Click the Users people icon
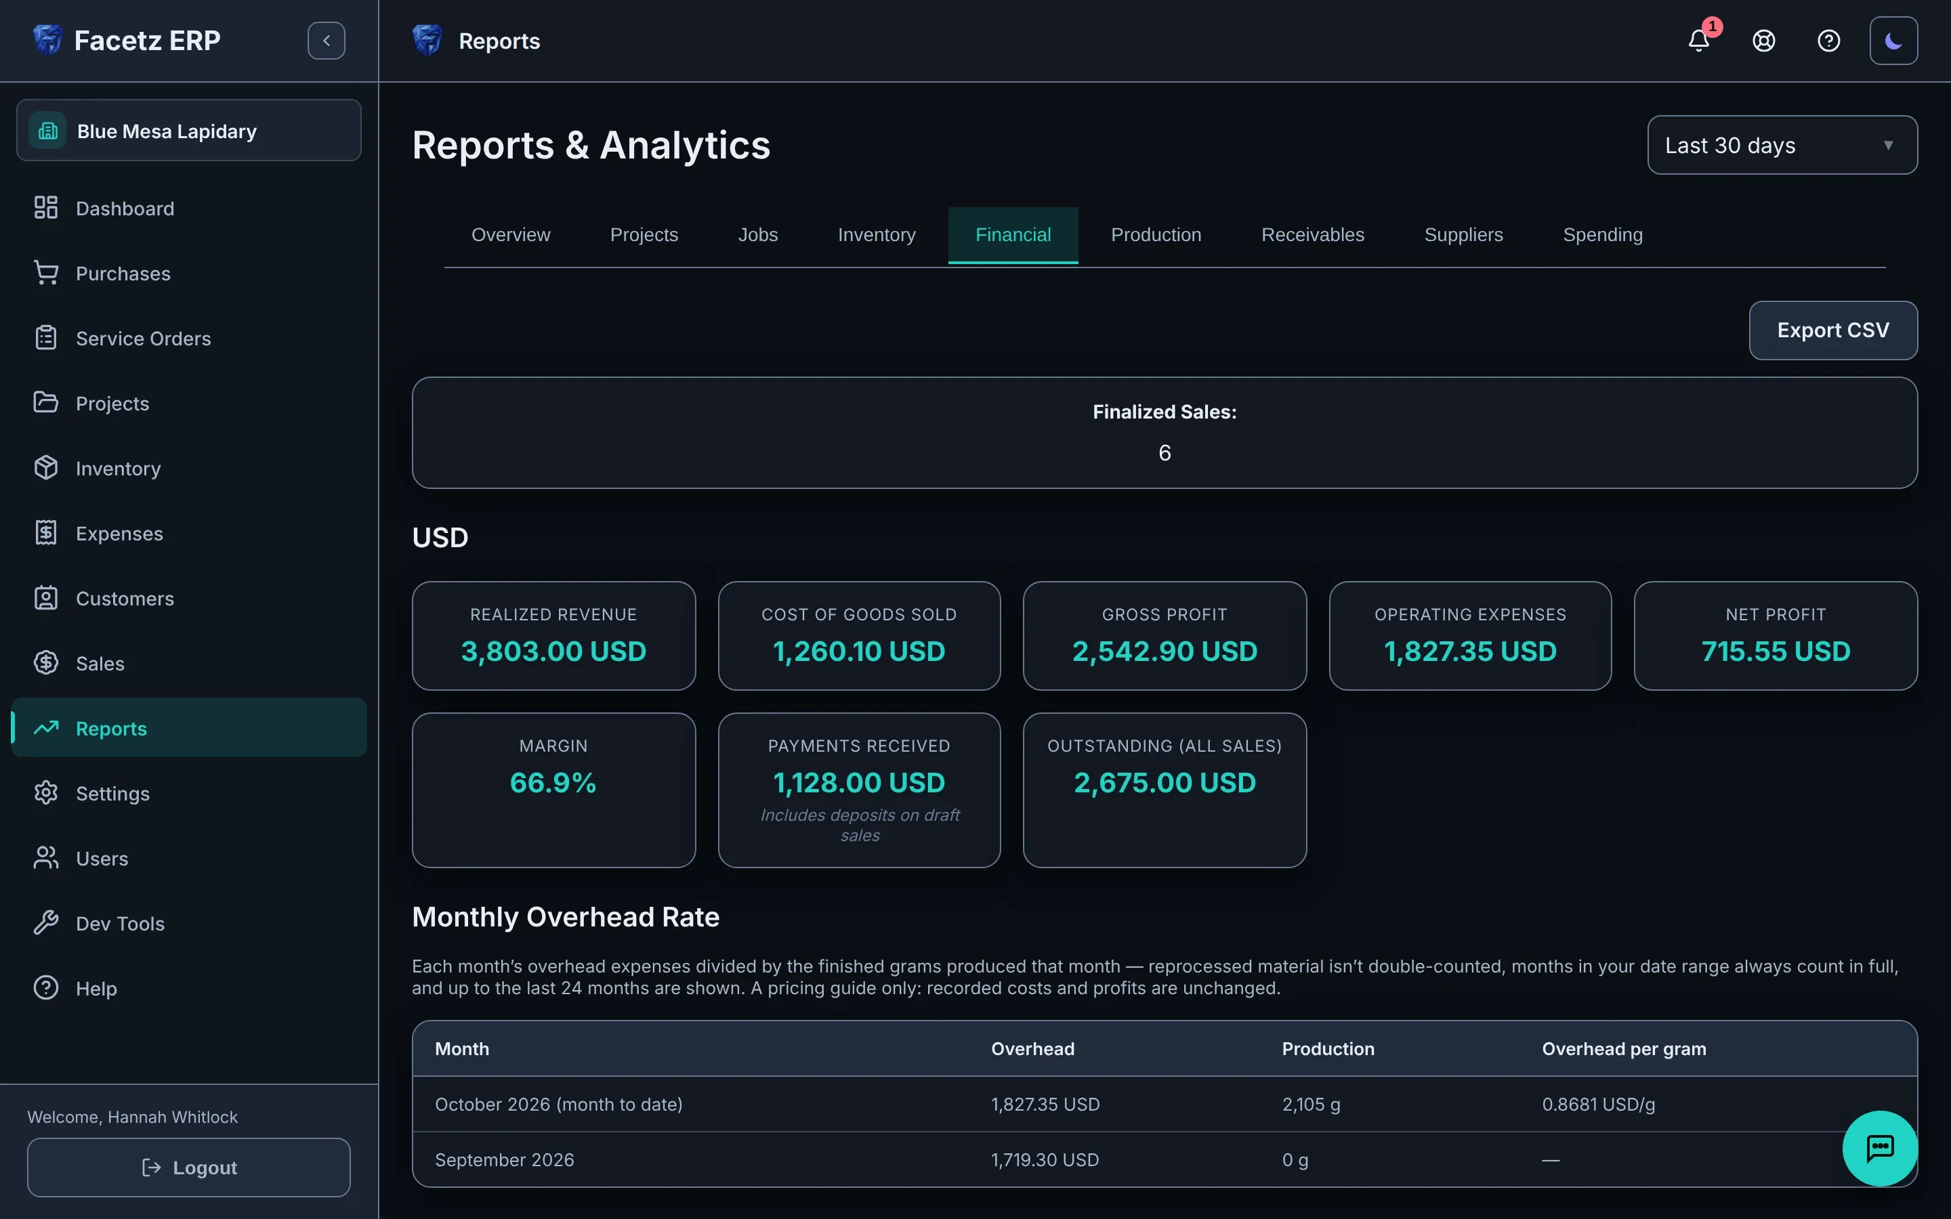 (x=46, y=858)
